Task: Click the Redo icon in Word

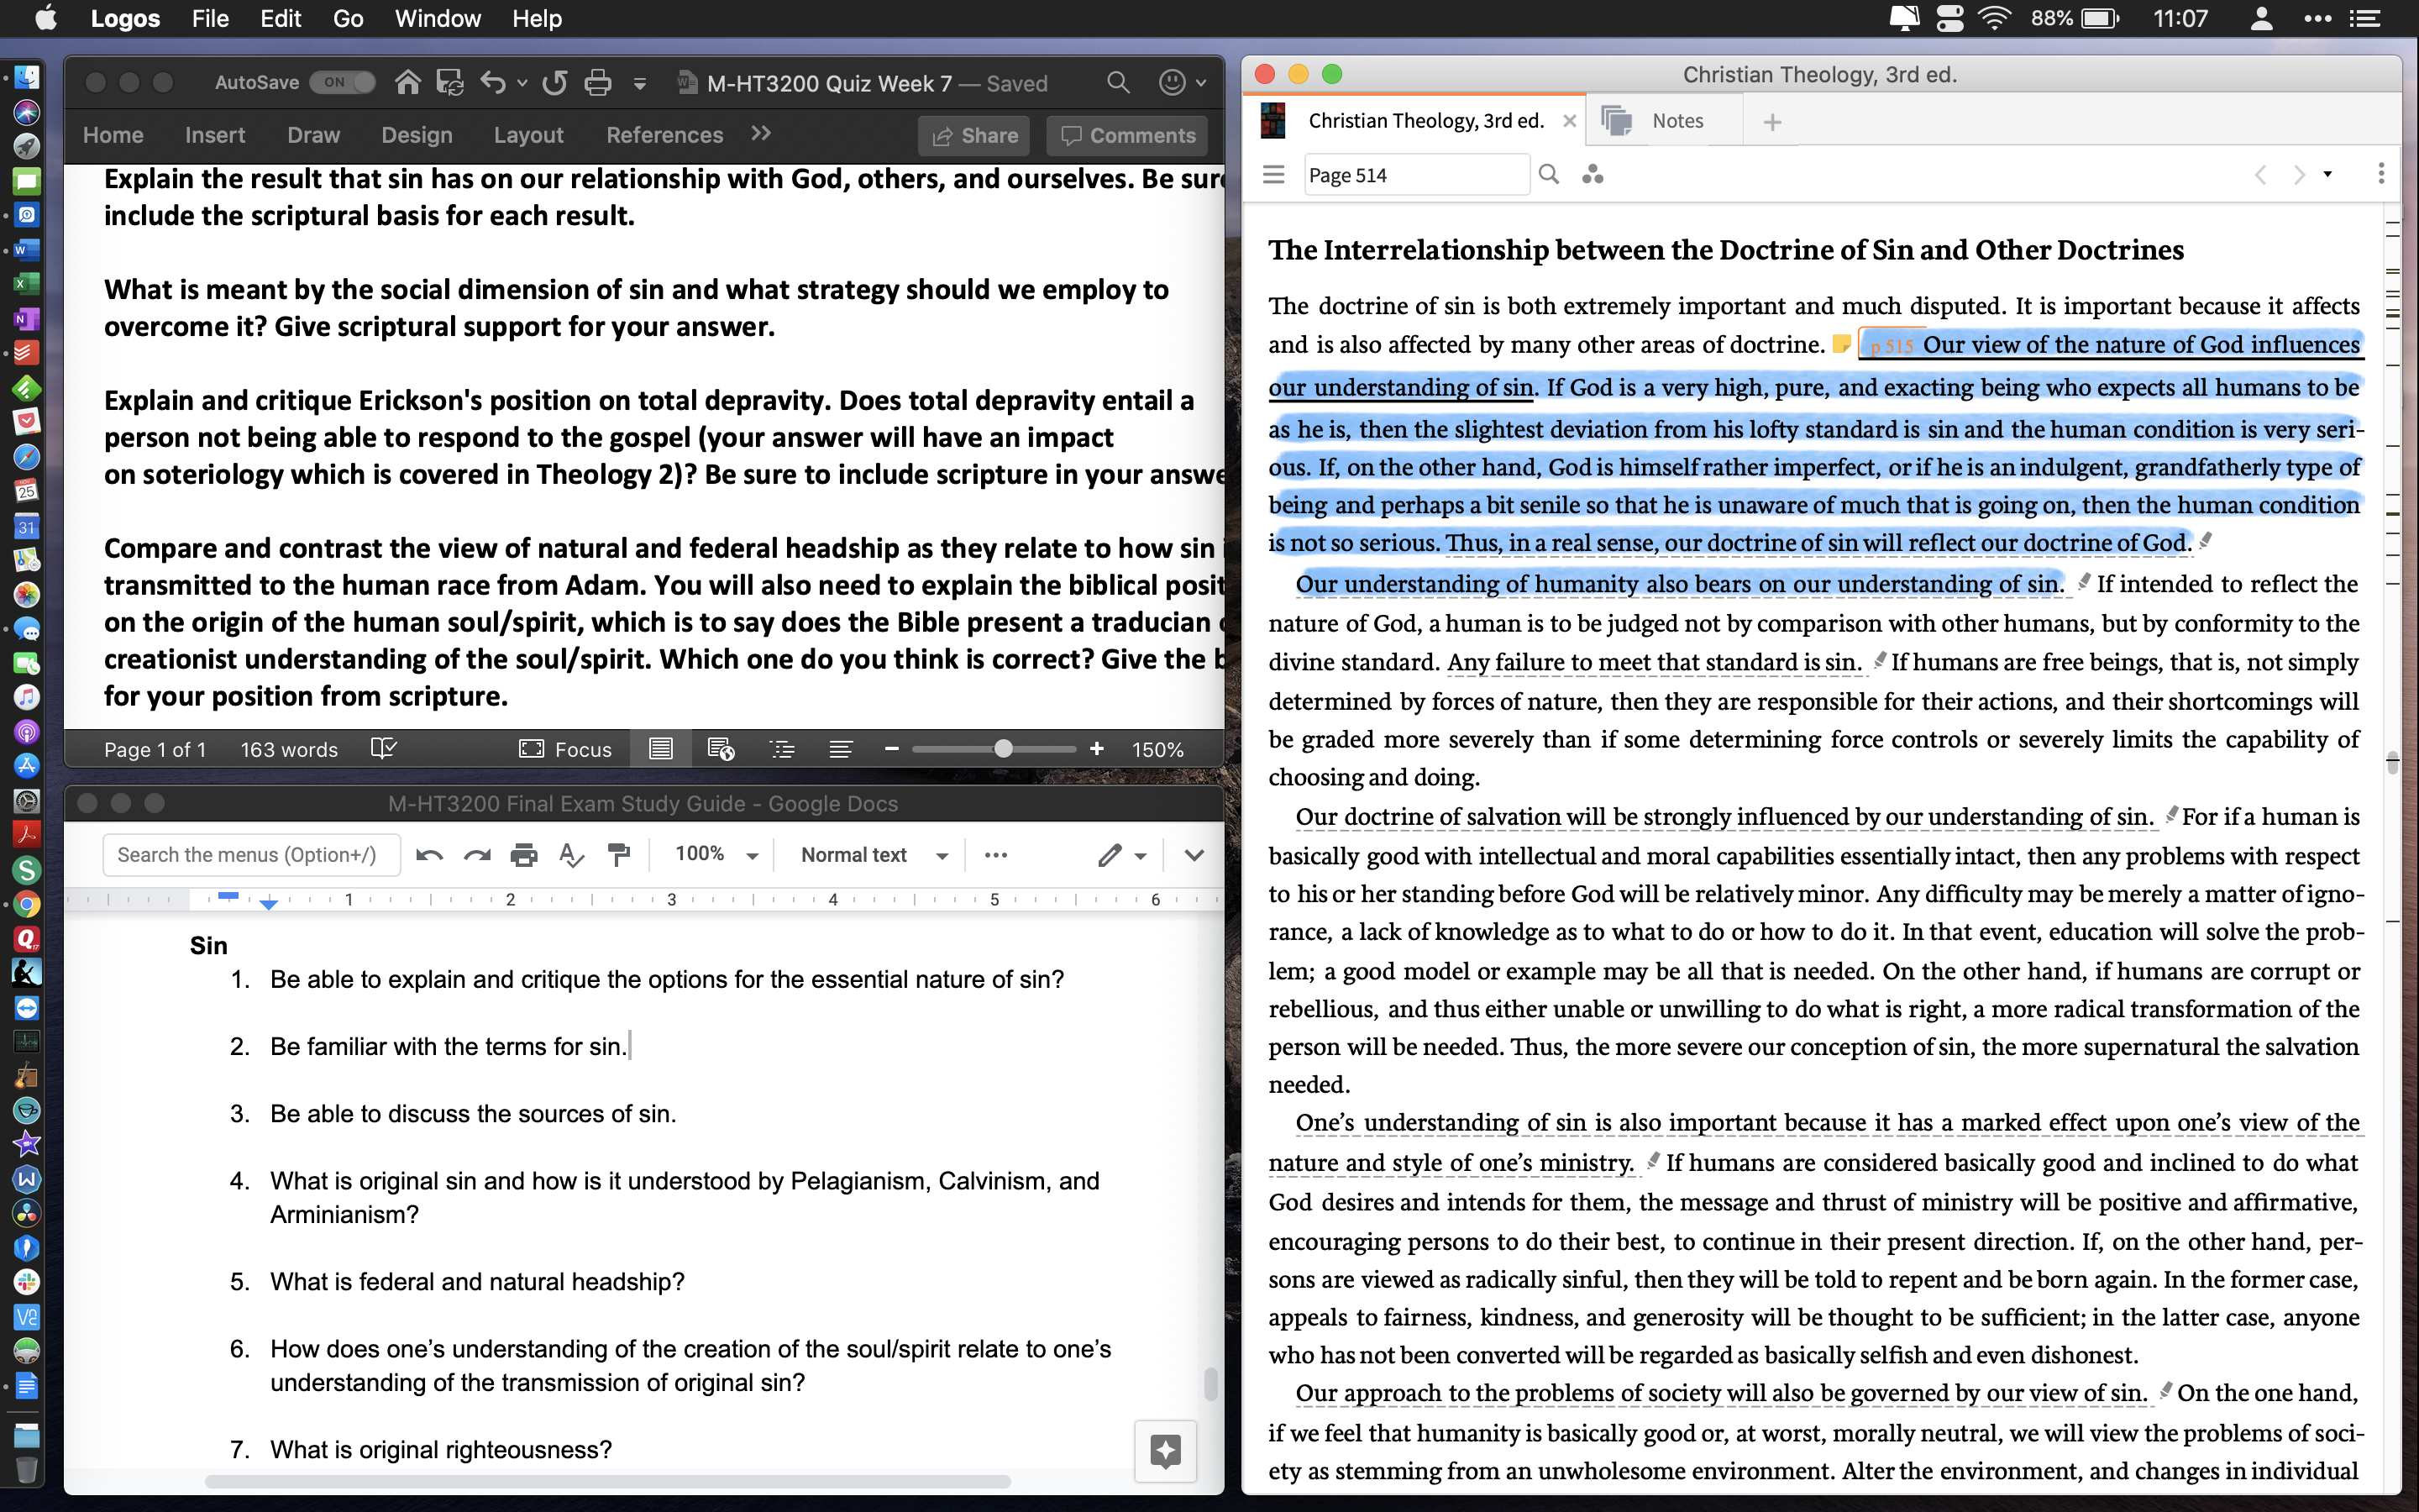Action: tap(554, 83)
